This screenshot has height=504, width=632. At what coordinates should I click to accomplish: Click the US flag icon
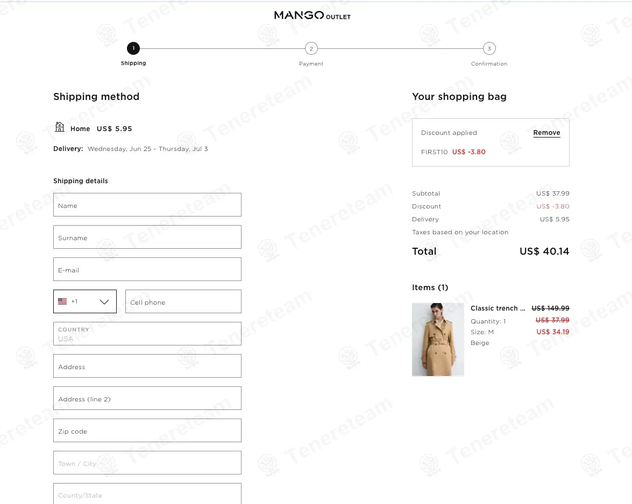[x=62, y=301]
